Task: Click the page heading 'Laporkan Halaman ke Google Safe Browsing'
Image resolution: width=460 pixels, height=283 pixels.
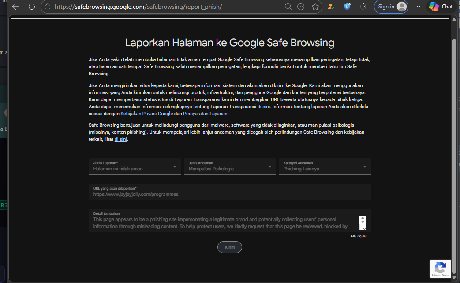Action: (x=230, y=43)
